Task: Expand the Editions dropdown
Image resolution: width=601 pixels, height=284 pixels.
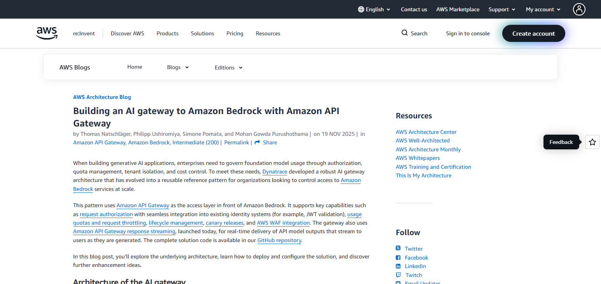Action: coord(229,68)
